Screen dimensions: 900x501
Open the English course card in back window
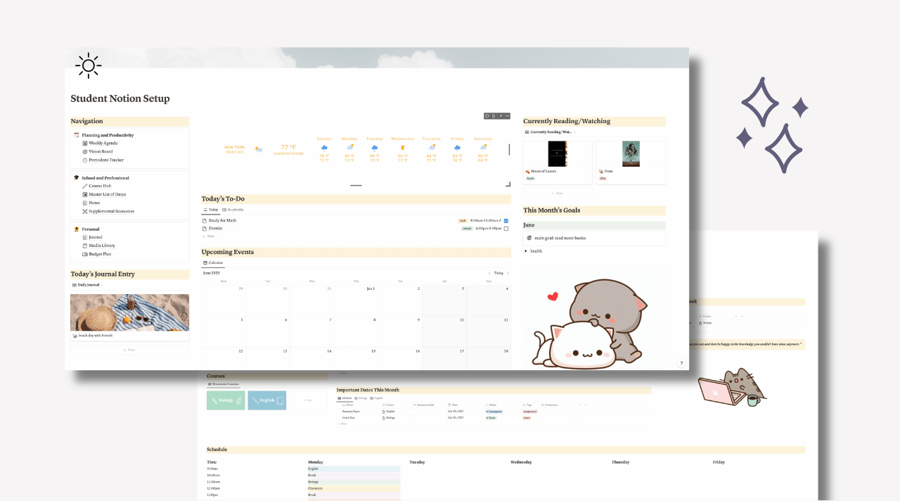click(x=267, y=400)
